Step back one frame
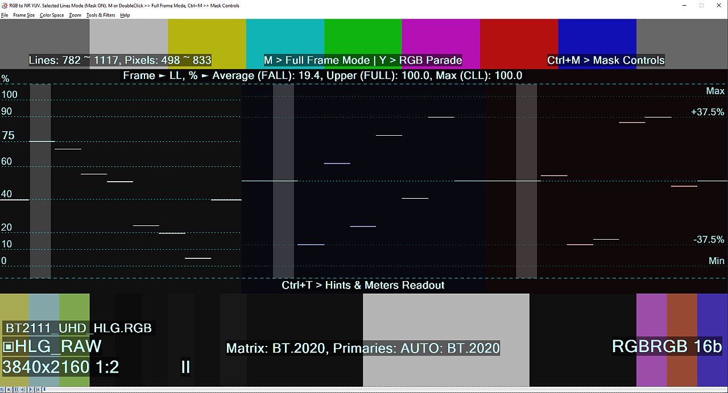Image resolution: width=728 pixels, height=393 pixels. click(23, 390)
